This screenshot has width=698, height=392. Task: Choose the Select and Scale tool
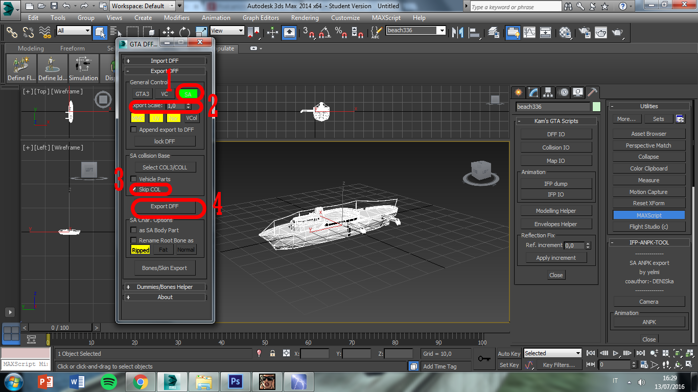(201, 32)
